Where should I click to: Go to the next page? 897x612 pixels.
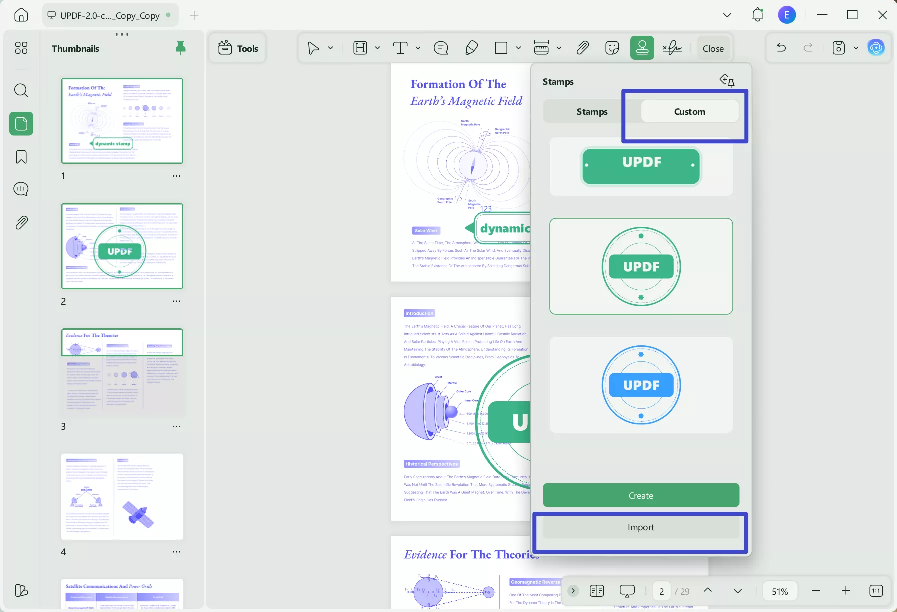click(x=738, y=591)
